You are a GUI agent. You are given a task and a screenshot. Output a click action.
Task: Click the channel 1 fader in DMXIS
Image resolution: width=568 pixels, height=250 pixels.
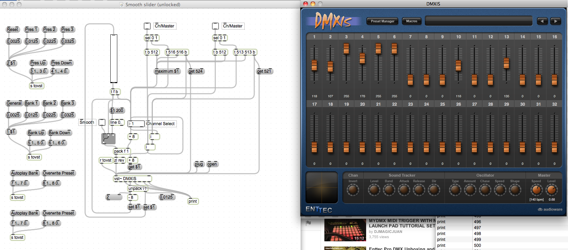click(x=314, y=65)
